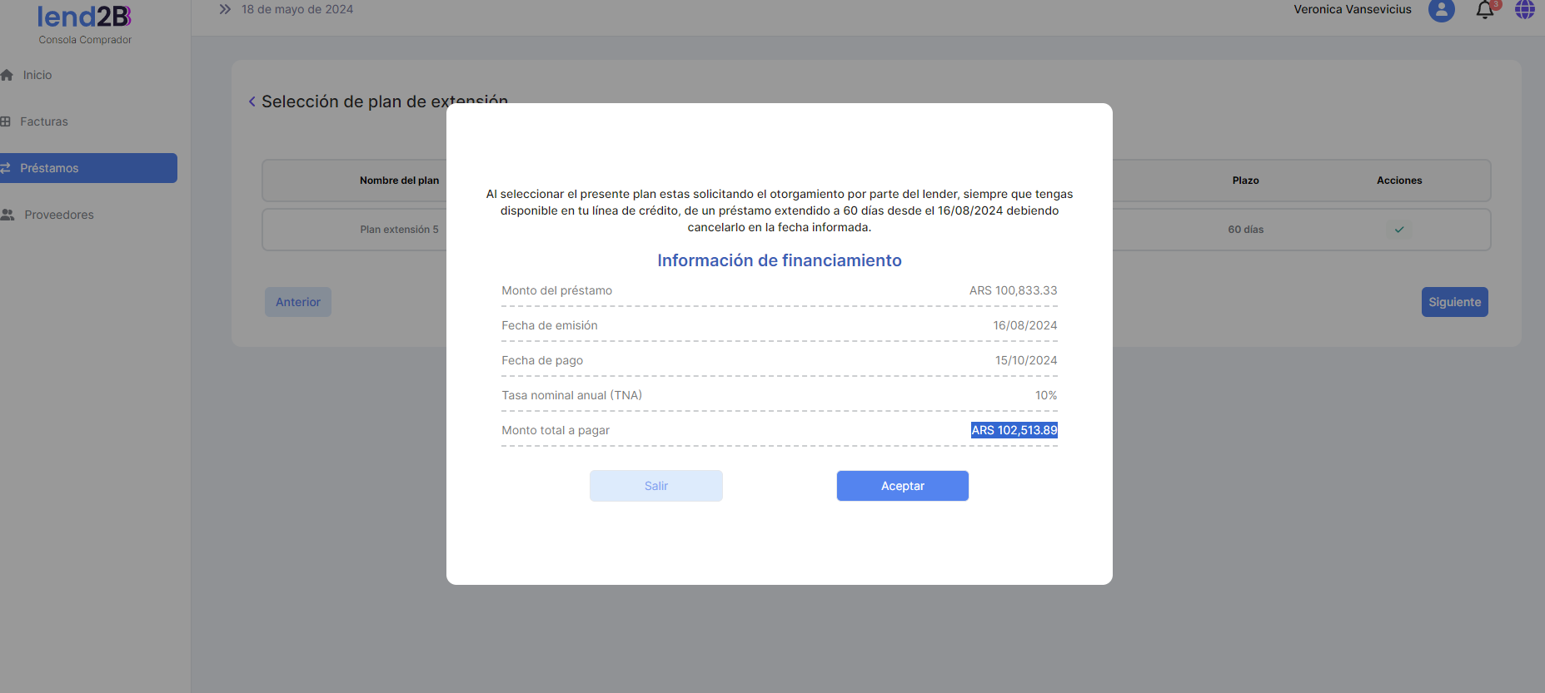
Task: Click the Facturas grid icon
Action: (6, 121)
